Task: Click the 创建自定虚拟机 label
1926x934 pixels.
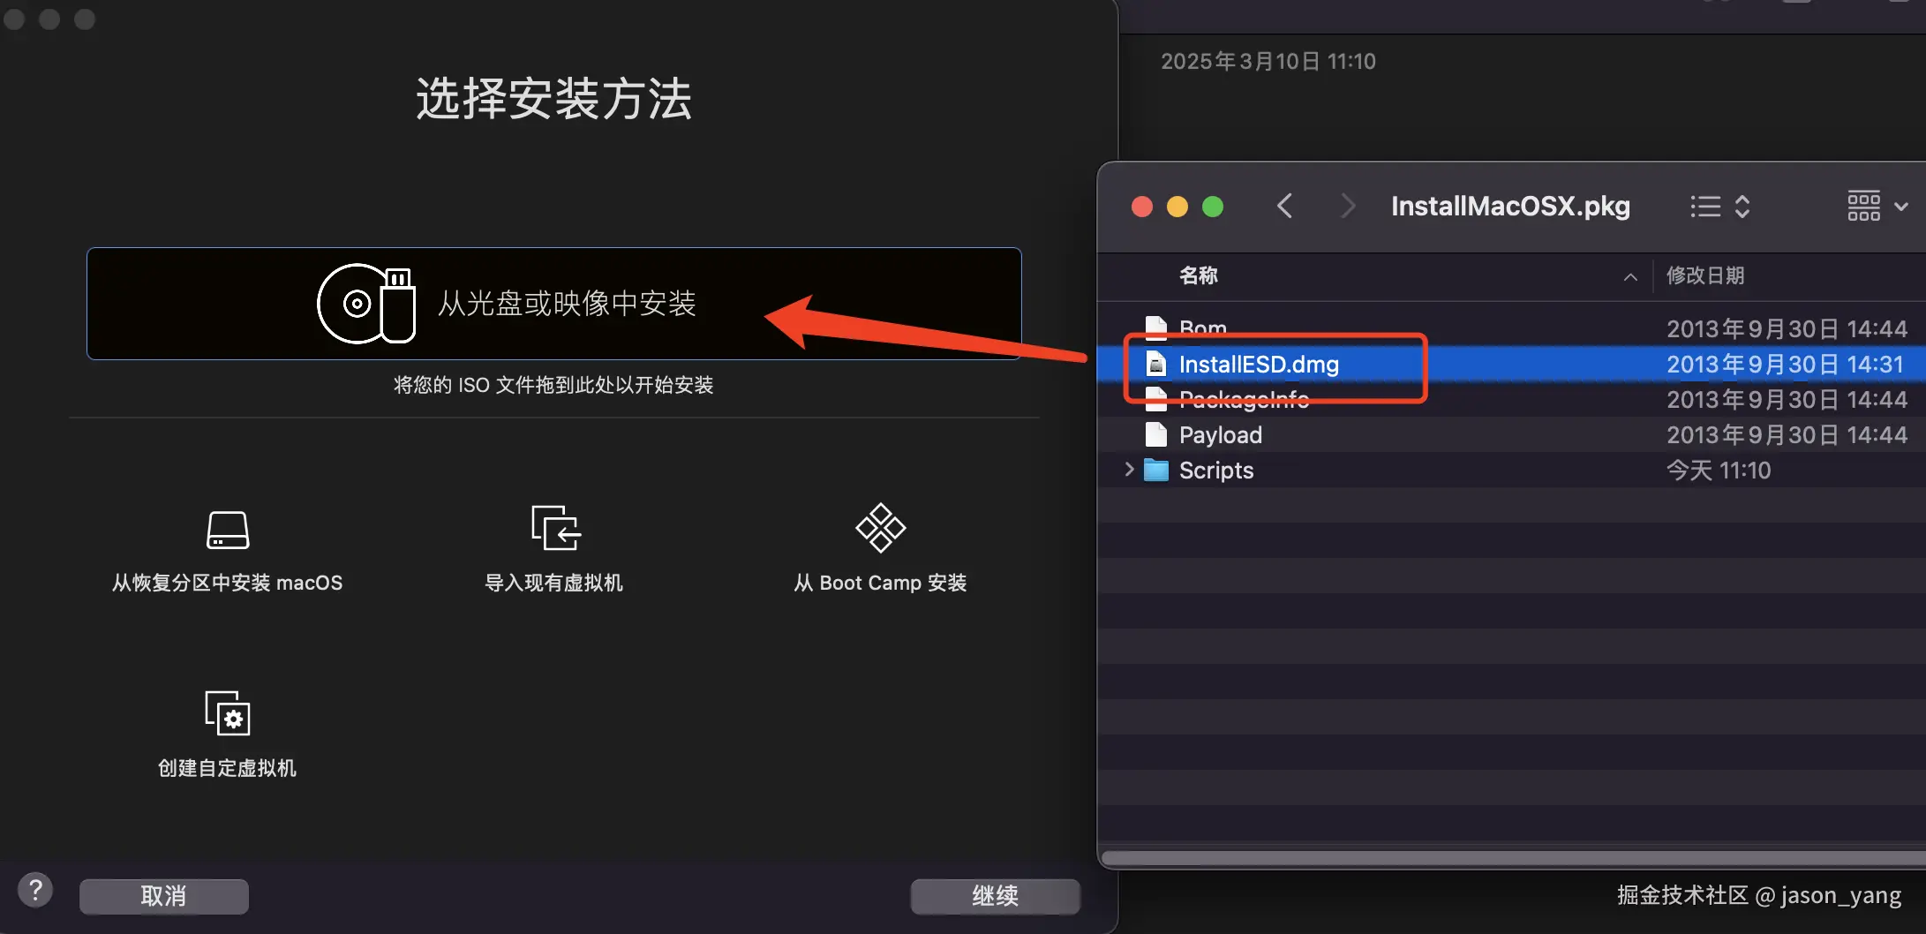Action: [228, 768]
